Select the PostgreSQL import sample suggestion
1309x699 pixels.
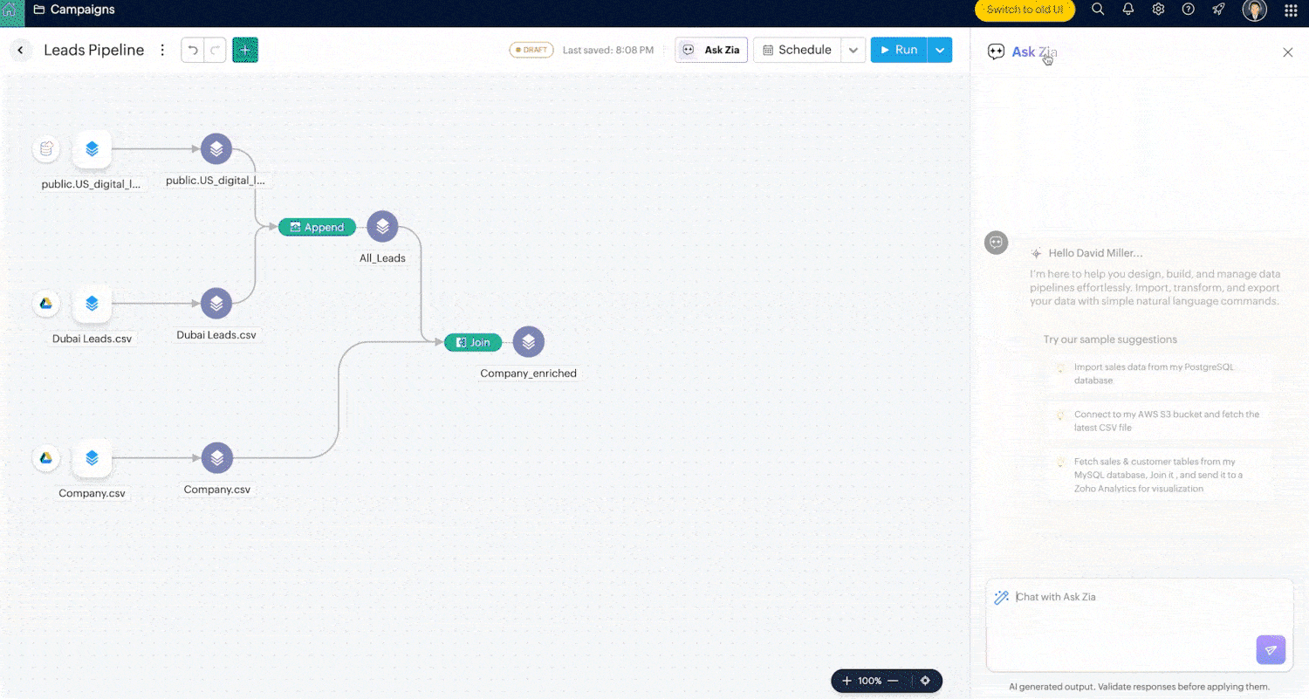coord(1153,373)
